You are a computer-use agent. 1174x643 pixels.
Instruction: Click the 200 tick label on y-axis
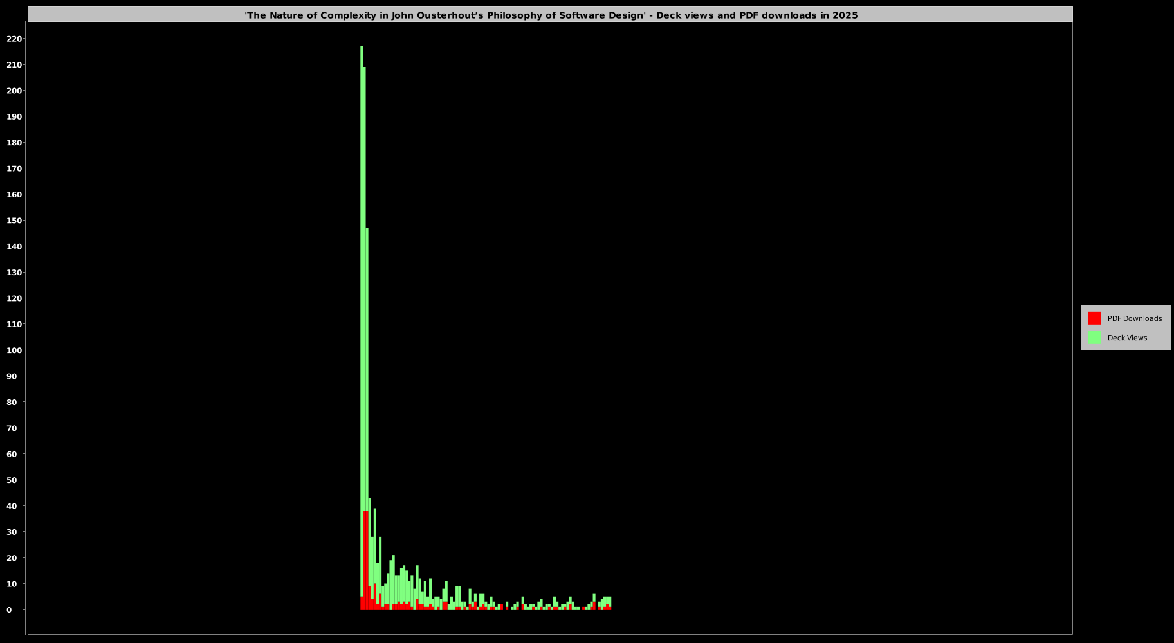coord(14,91)
